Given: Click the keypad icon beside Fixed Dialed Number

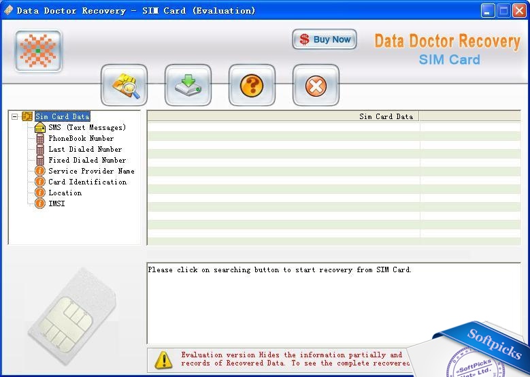Looking at the screenshot, I should click(40, 160).
